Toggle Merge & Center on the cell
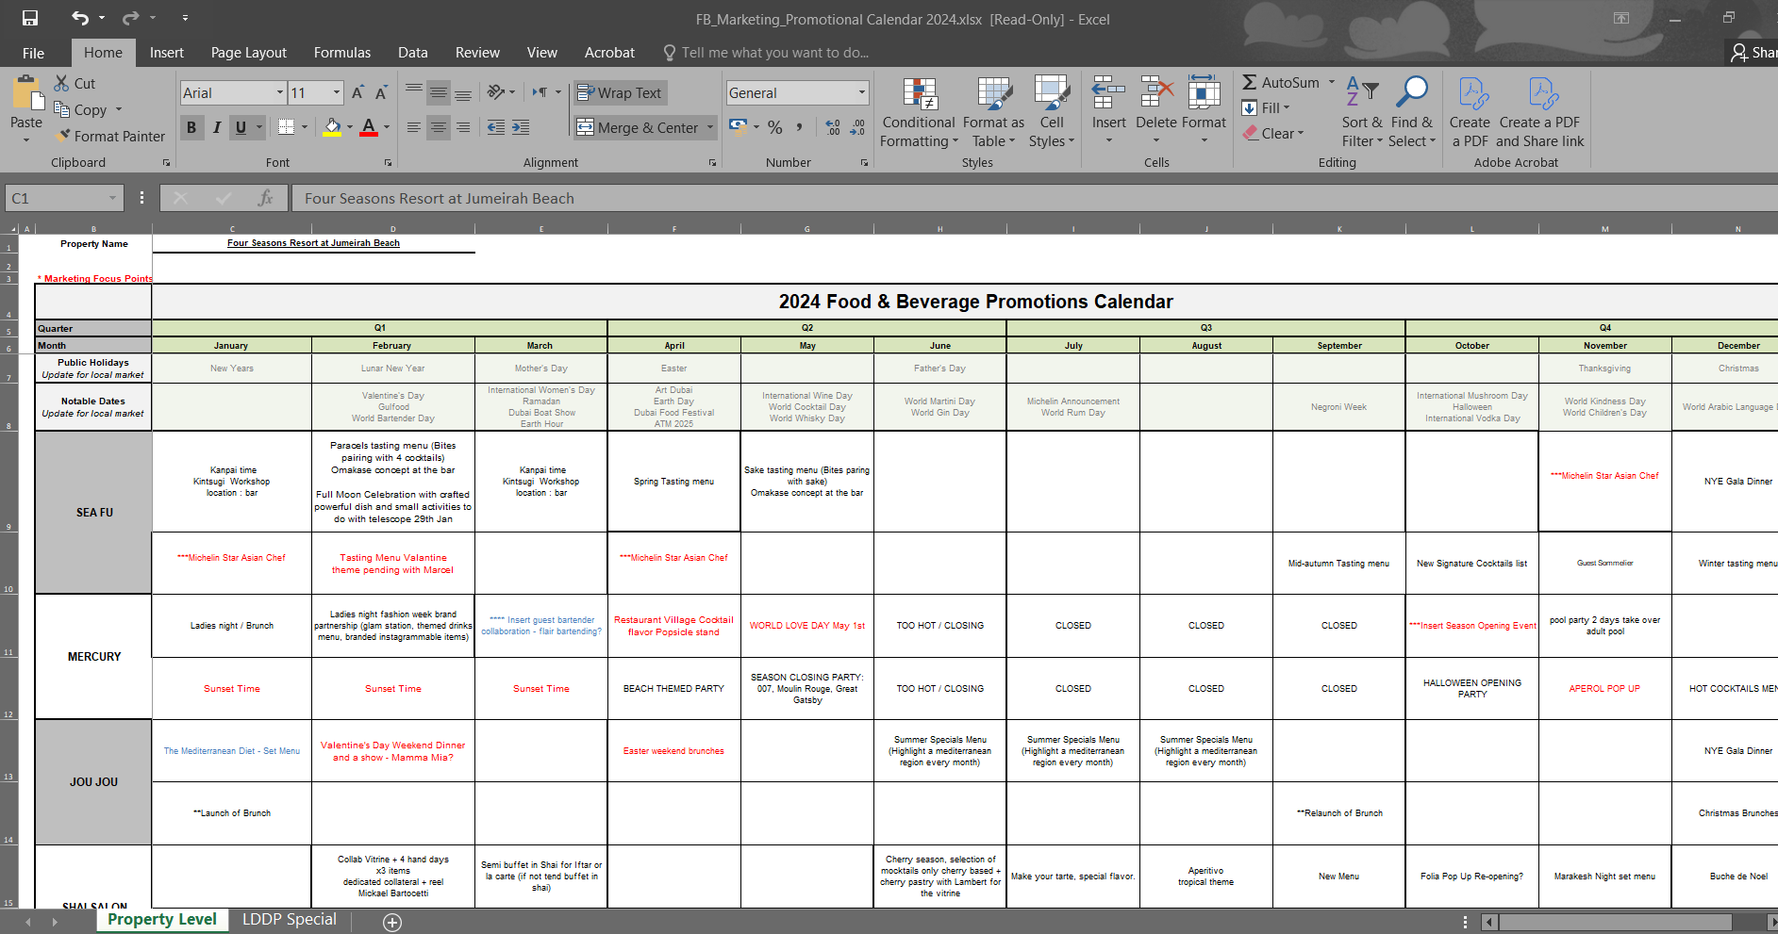 (638, 127)
